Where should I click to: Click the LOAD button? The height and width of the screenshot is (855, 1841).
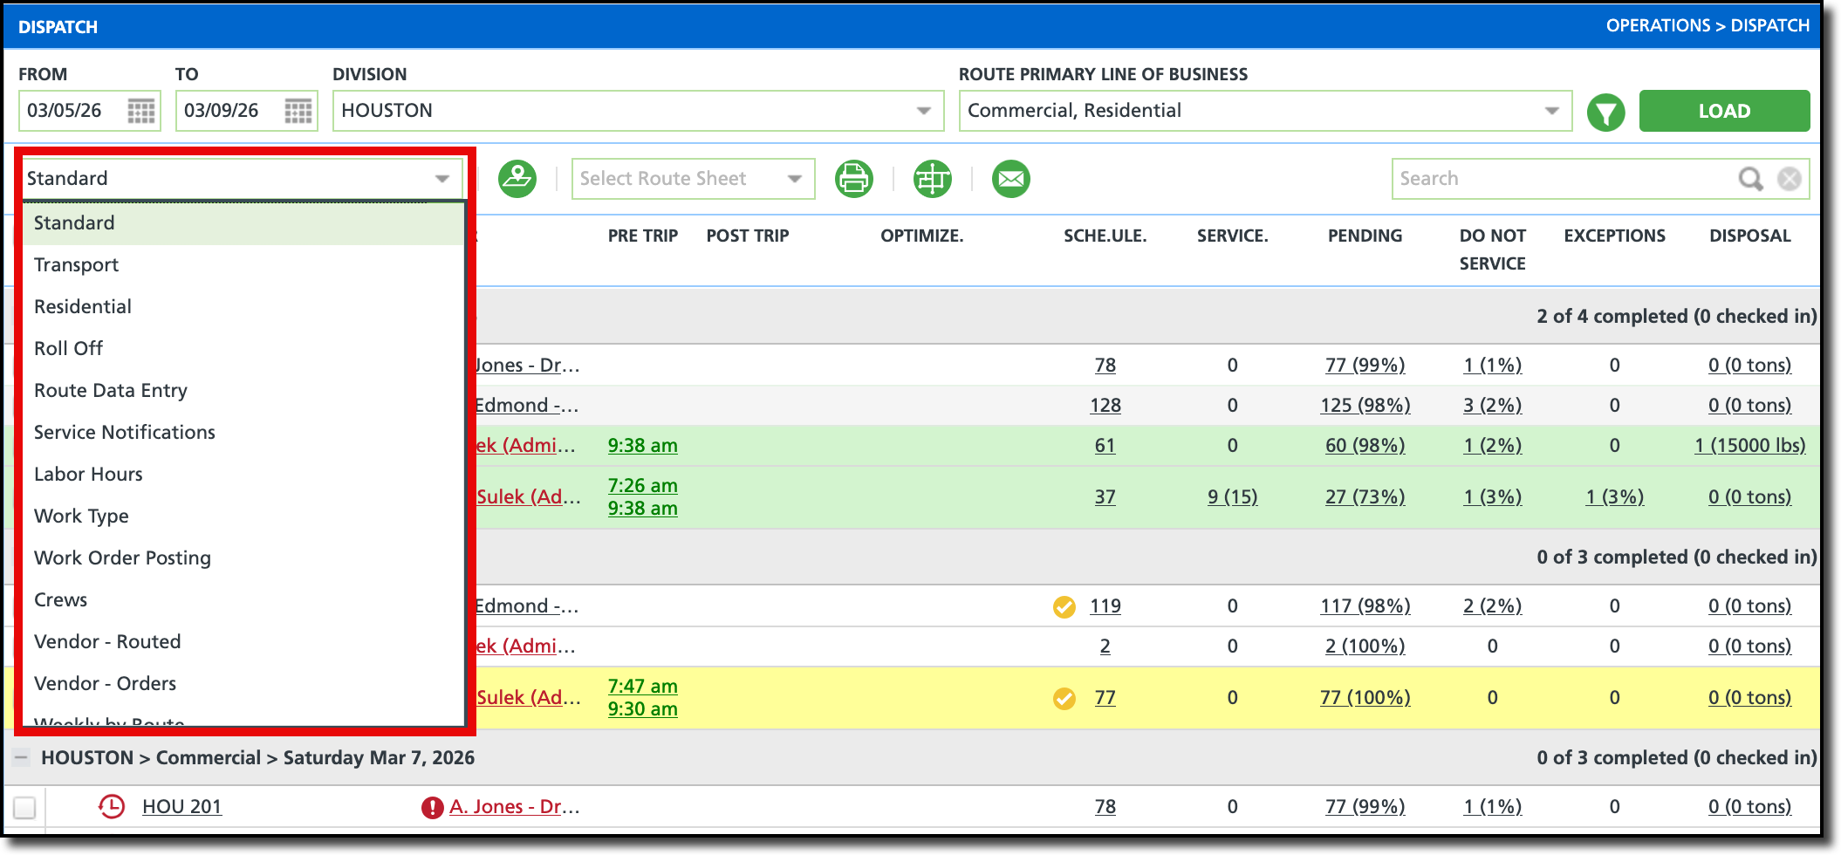pos(1723,111)
